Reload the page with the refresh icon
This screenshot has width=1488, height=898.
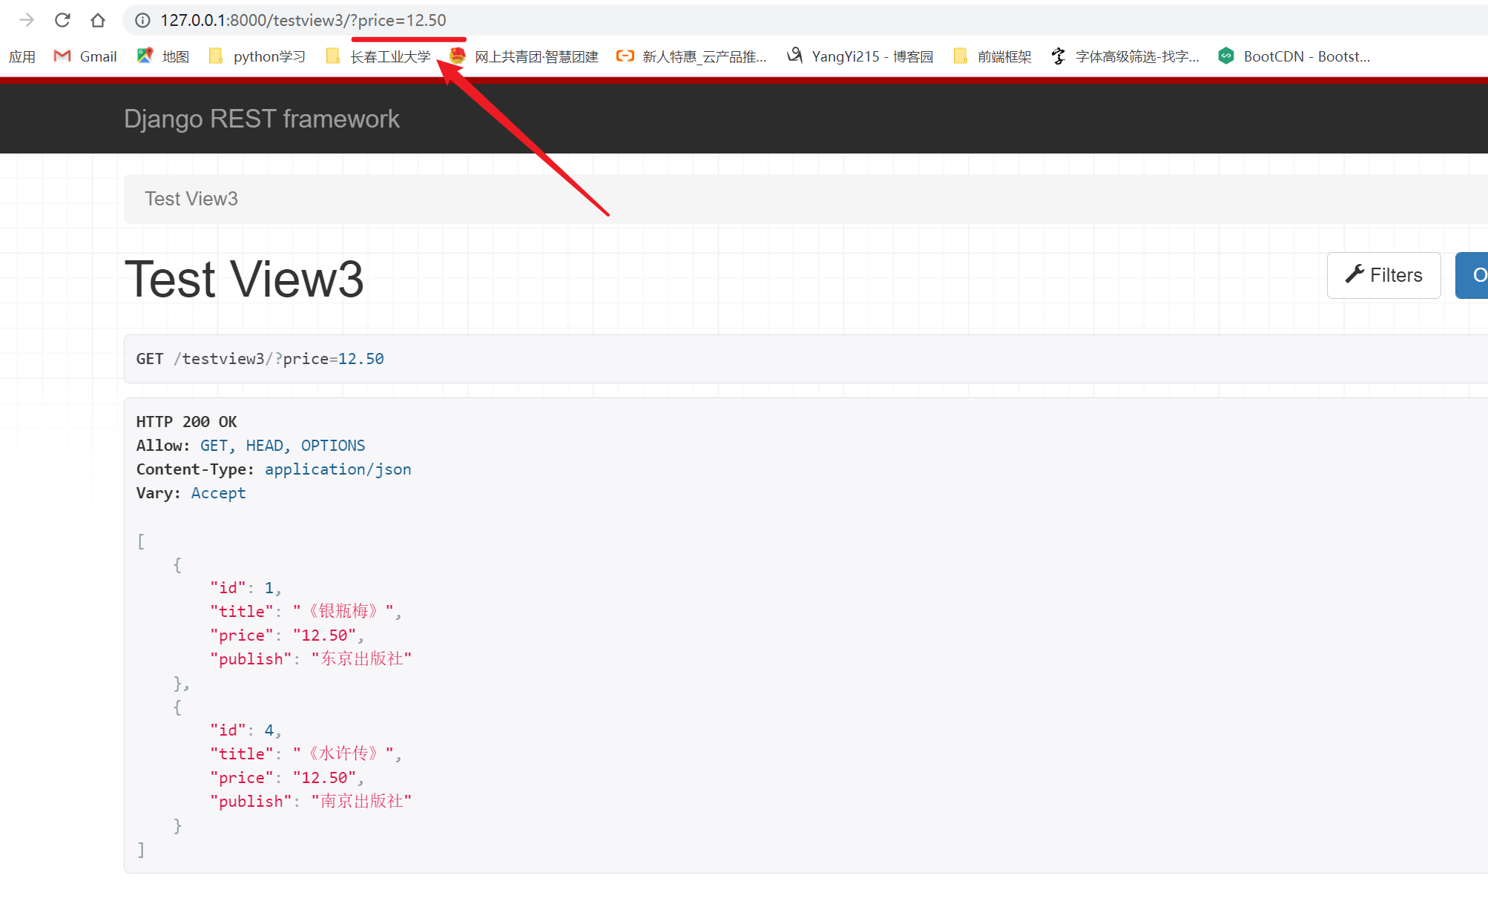click(x=62, y=20)
